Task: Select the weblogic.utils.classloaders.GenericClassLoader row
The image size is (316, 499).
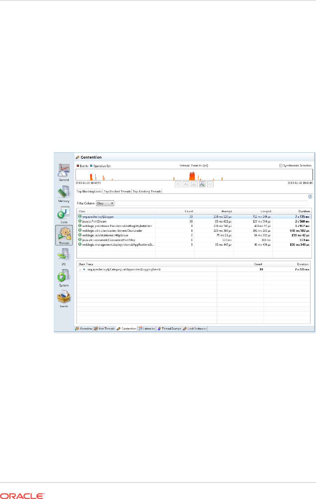Action: [194, 231]
